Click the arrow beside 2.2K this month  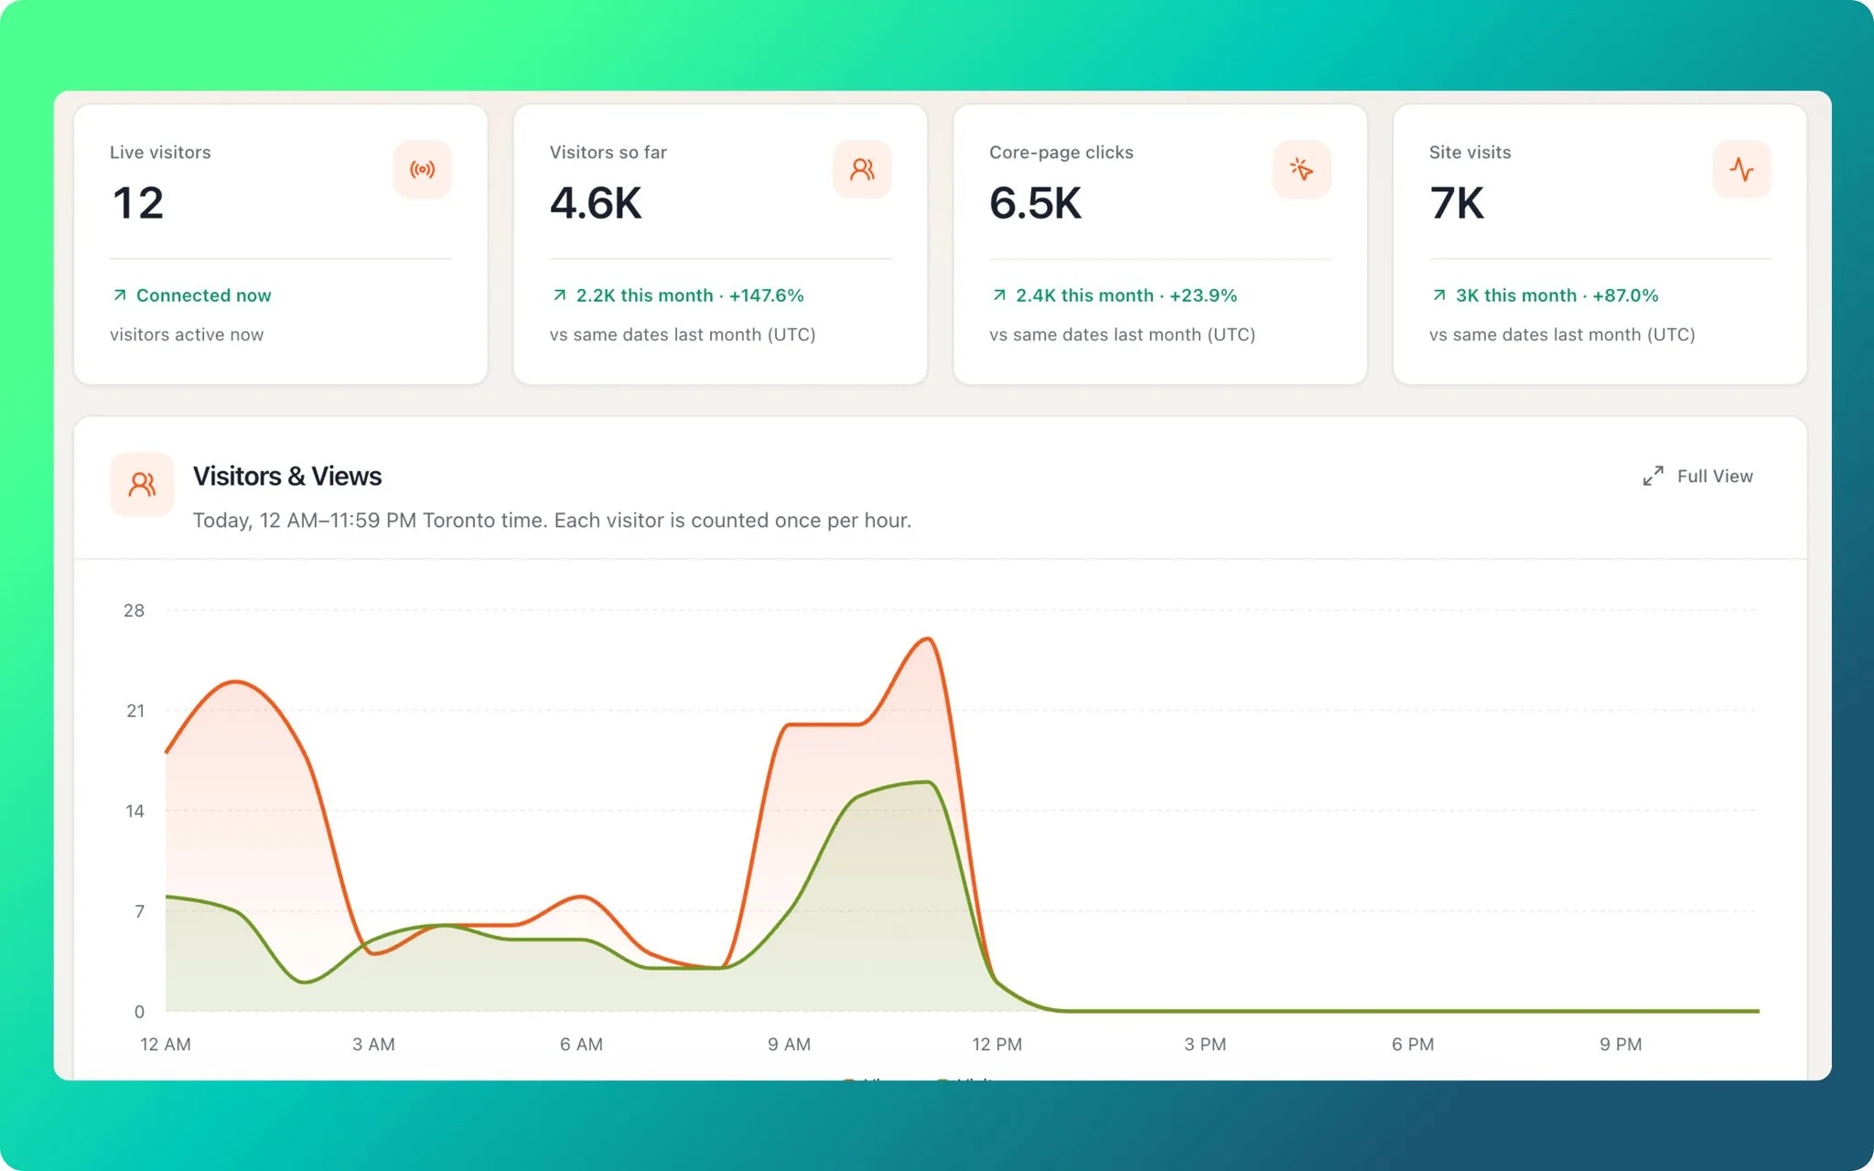pyautogui.click(x=559, y=295)
